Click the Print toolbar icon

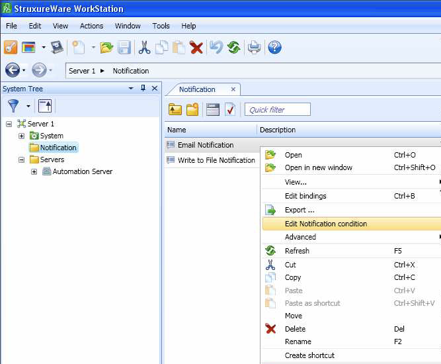255,47
